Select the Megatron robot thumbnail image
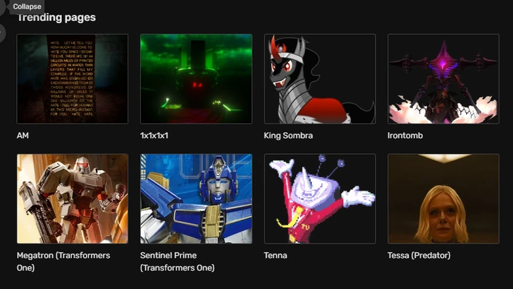 click(x=72, y=199)
